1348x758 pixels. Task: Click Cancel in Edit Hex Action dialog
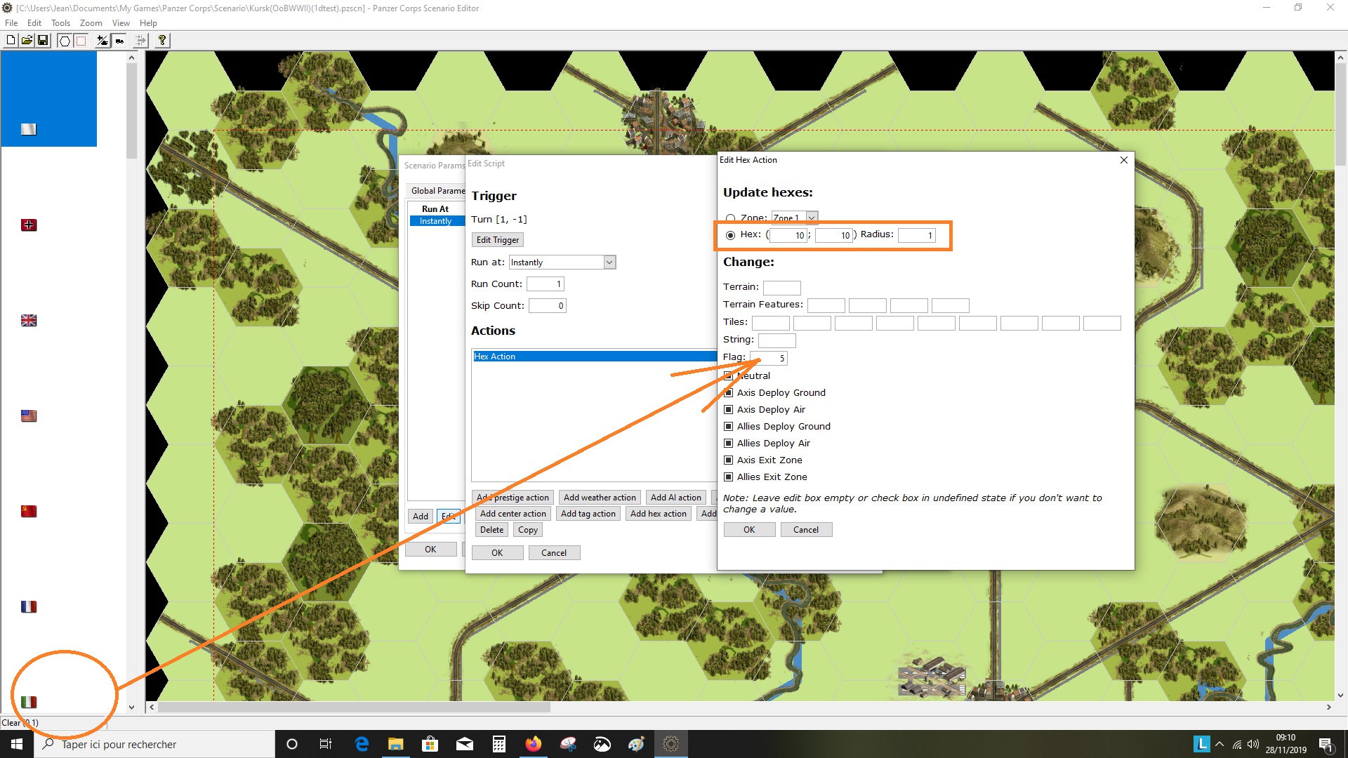click(806, 530)
